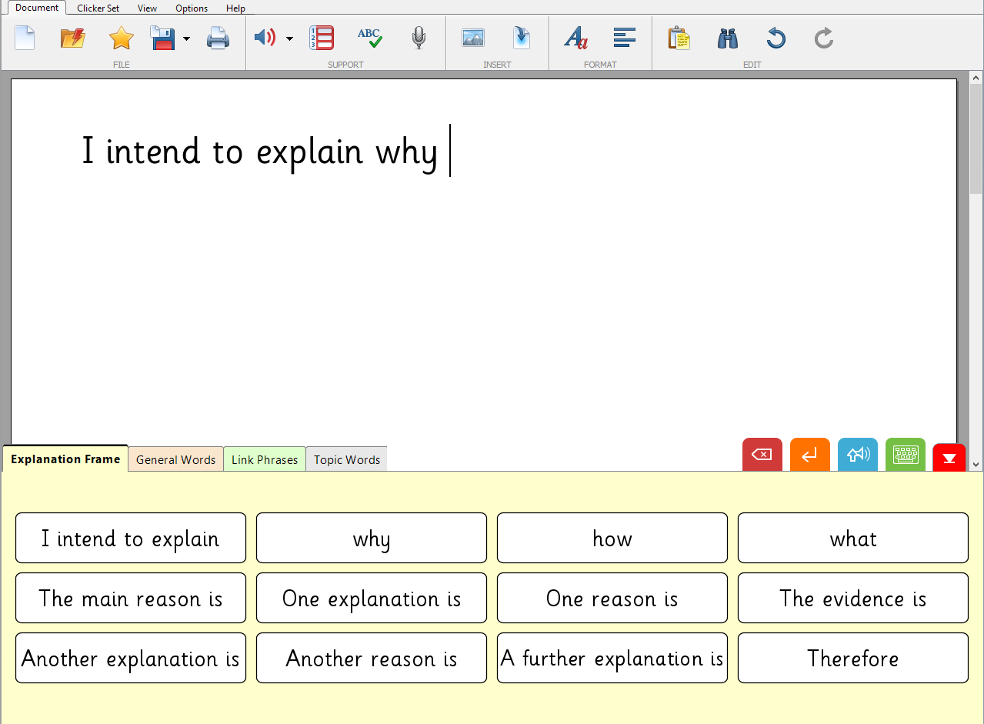Insert the word "Therefore"

pyautogui.click(x=852, y=658)
